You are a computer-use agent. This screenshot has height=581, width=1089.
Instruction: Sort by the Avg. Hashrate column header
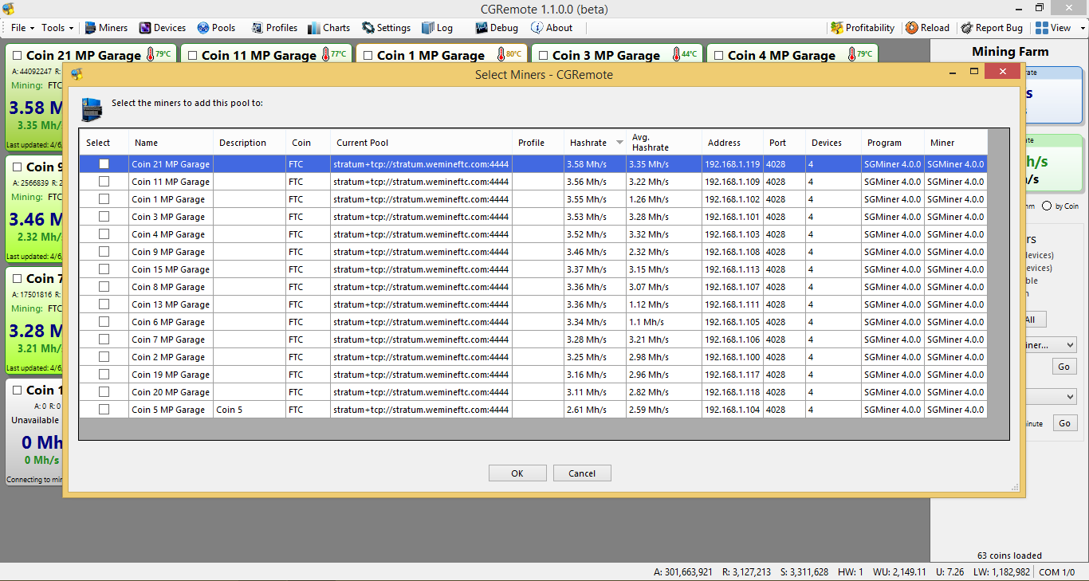coord(663,143)
